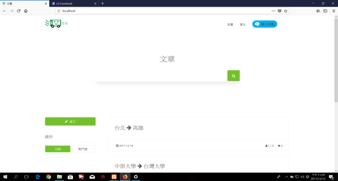The height and width of the screenshot is (181, 338).
Task: Click Firefox icon in taskbar
Action: pyautogui.click(x=125, y=177)
